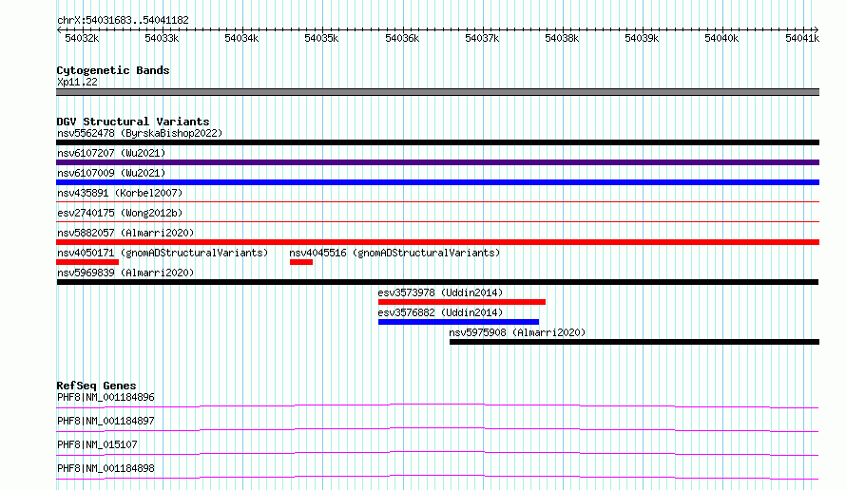
Task: Click the black bar under nsv5969839
Action: click(437, 282)
